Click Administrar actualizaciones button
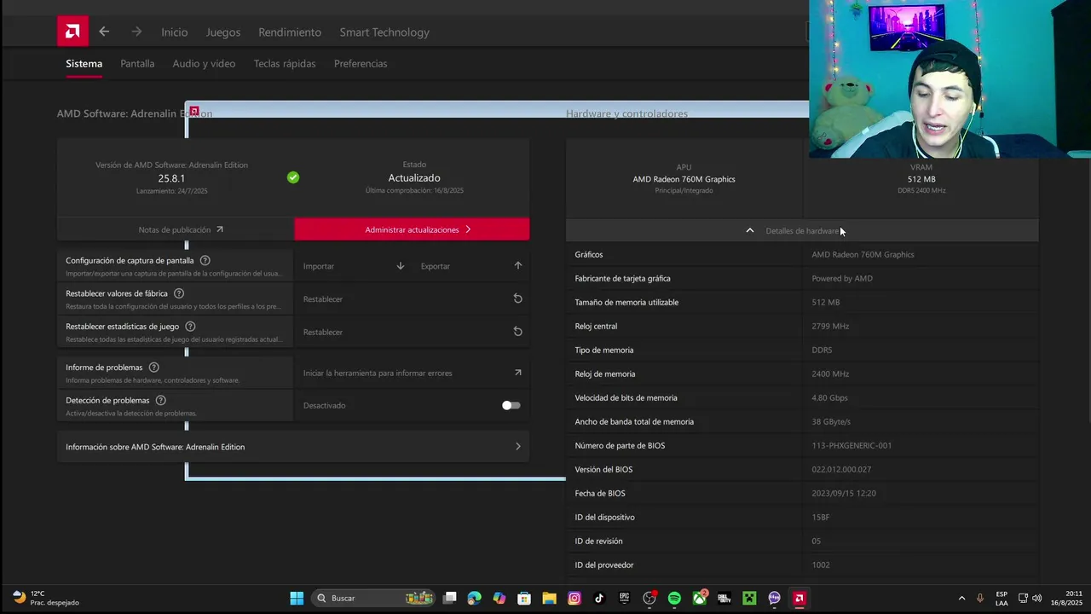The width and height of the screenshot is (1091, 614). [412, 229]
